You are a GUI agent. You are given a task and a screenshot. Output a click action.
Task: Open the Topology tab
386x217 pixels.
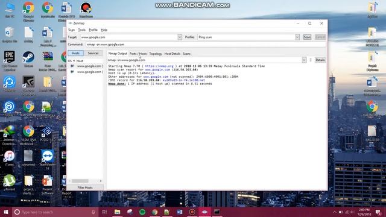[x=156, y=54]
